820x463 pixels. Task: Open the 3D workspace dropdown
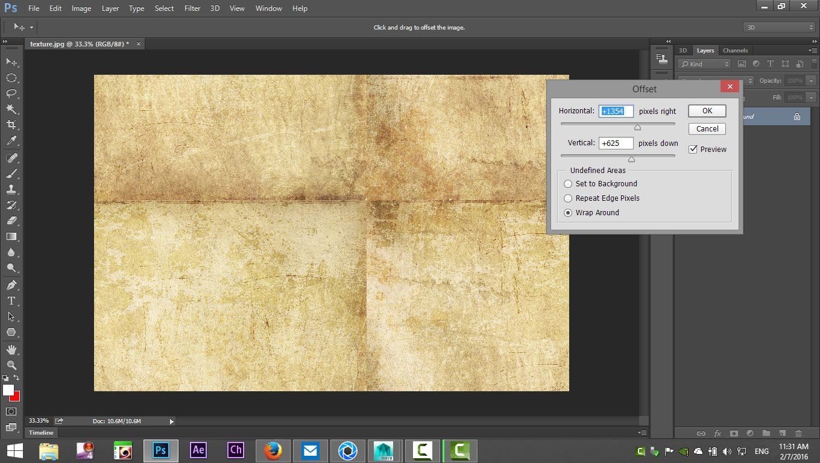click(780, 27)
